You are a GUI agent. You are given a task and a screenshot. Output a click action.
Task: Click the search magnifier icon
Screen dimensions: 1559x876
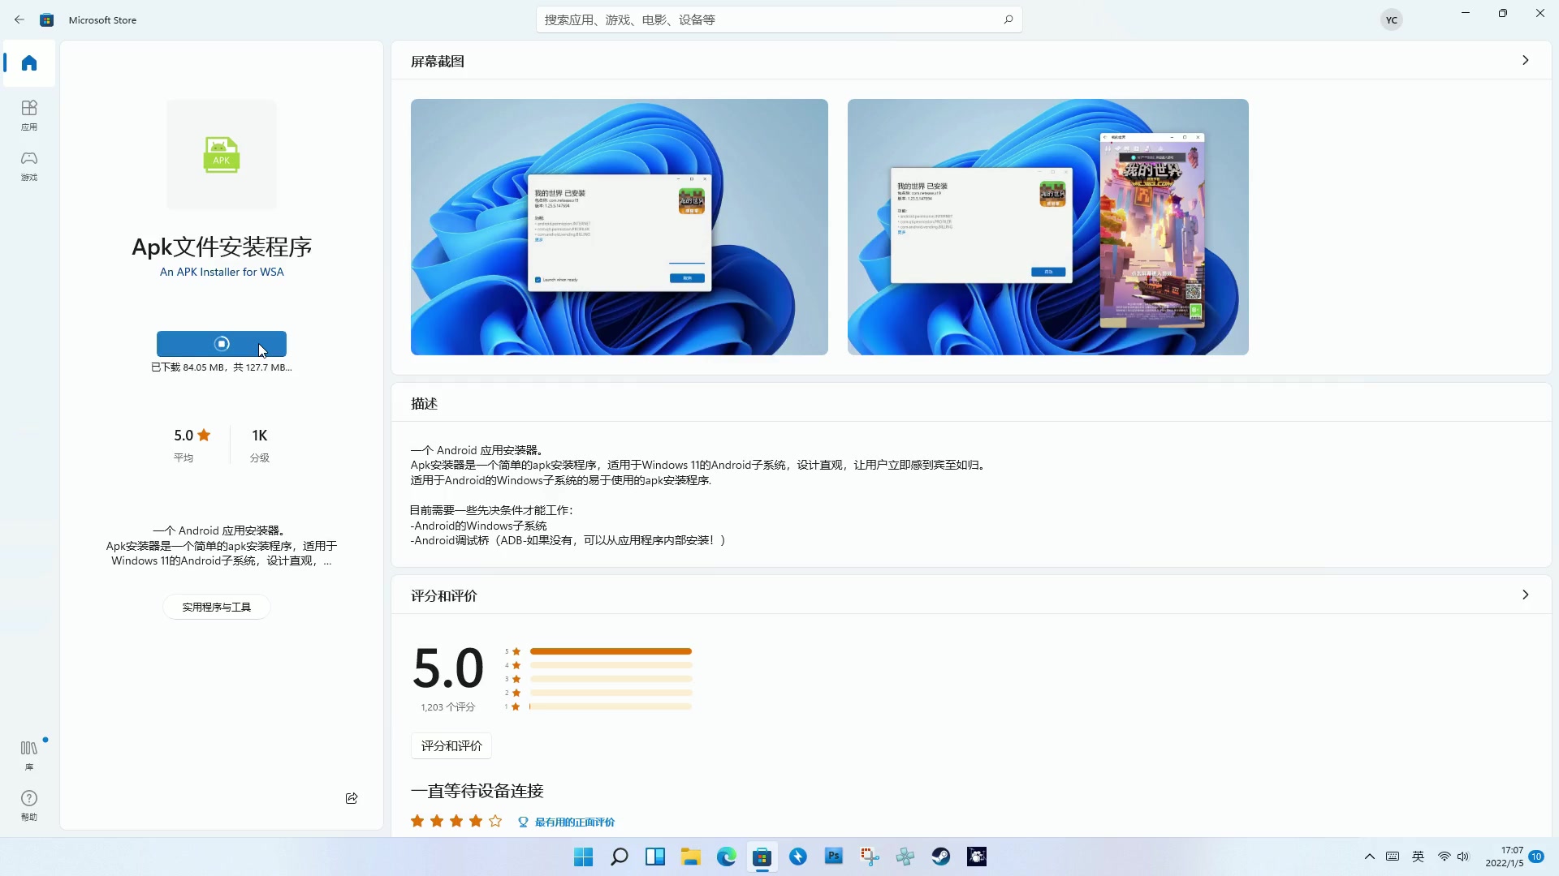tap(1008, 19)
